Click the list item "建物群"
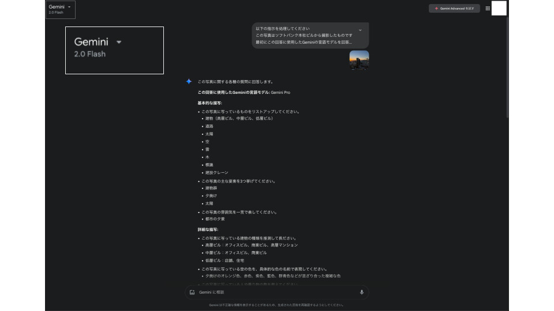 point(211,188)
